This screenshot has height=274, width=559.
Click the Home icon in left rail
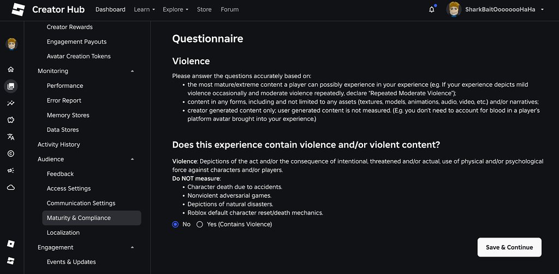(x=11, y=69)
